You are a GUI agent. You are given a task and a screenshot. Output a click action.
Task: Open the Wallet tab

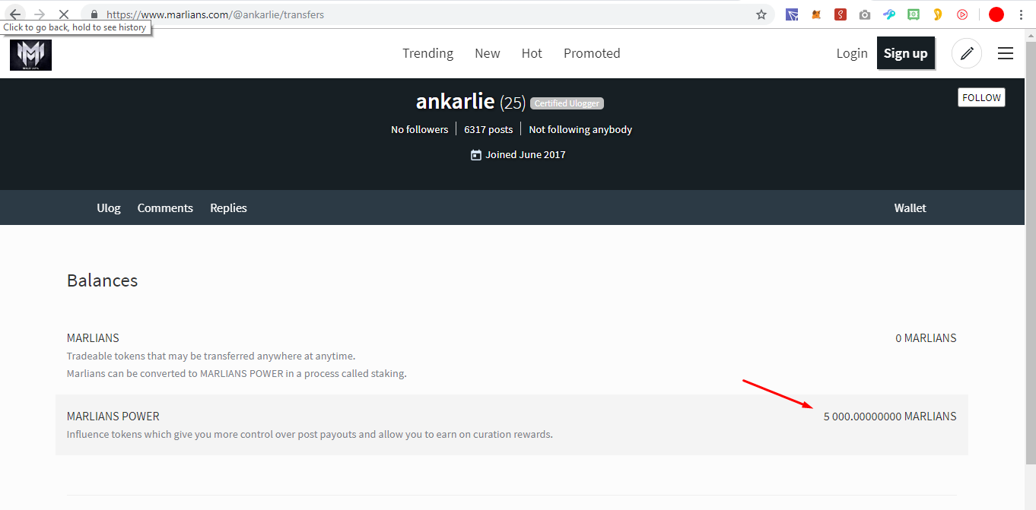pos(910,207)
